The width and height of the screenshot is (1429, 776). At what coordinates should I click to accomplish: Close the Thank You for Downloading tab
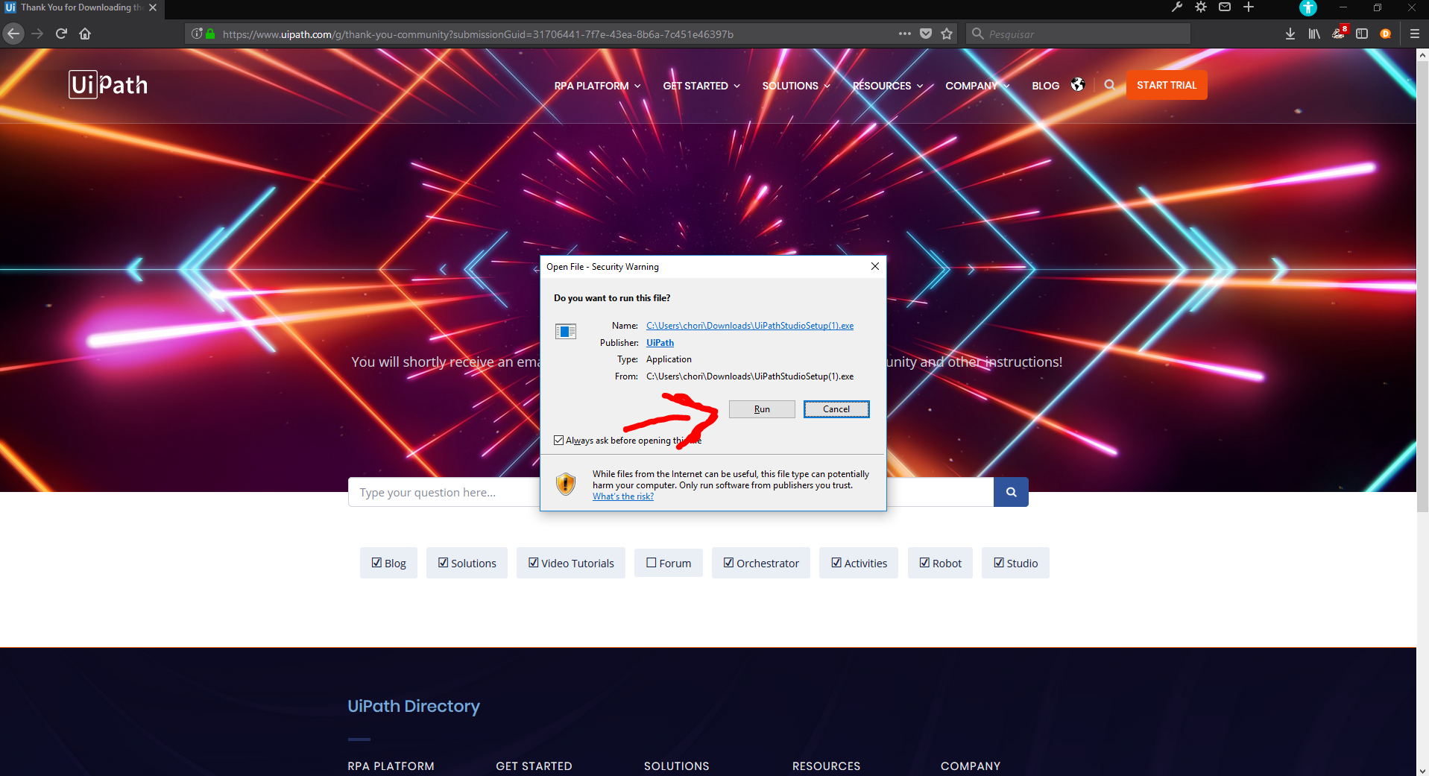153,7
